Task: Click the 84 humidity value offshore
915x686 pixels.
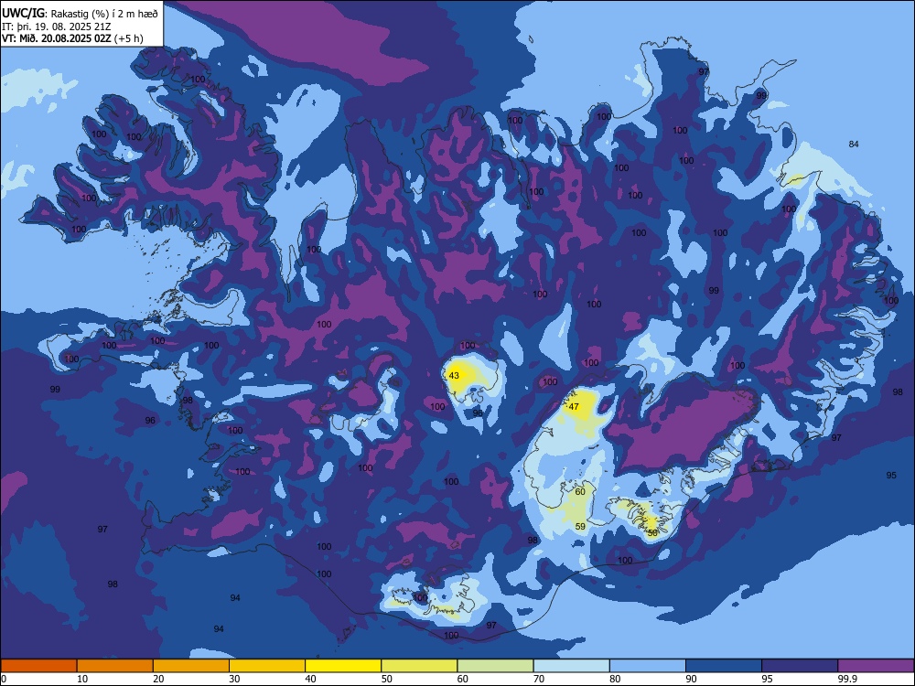Action: 854,145
